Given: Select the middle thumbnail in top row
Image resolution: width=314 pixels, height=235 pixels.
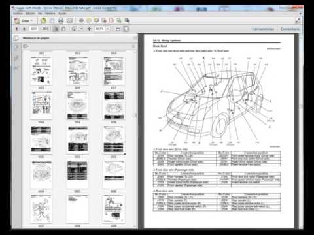Looking at the screenshot, I should (x=78, y=71).
